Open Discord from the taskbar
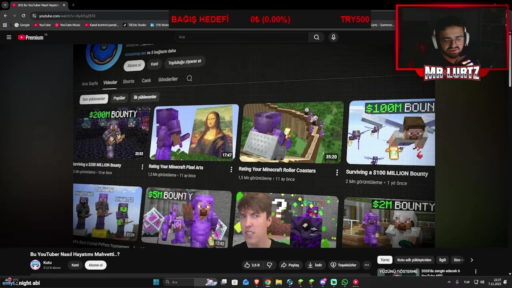The width and height of the screenshot is (512, 288). click(323, 282)
